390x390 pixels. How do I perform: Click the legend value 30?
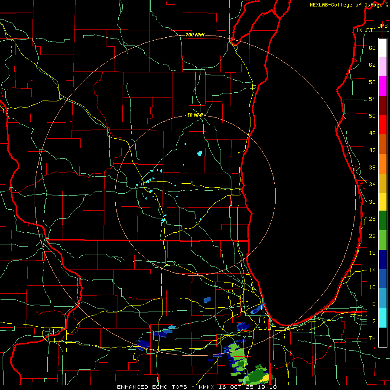pos(372,201)
